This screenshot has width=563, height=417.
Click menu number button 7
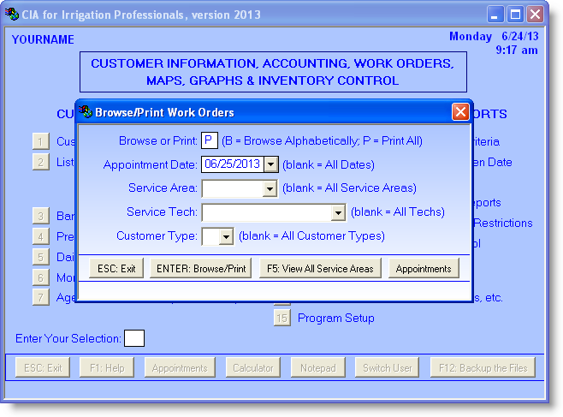pos(40,297)
